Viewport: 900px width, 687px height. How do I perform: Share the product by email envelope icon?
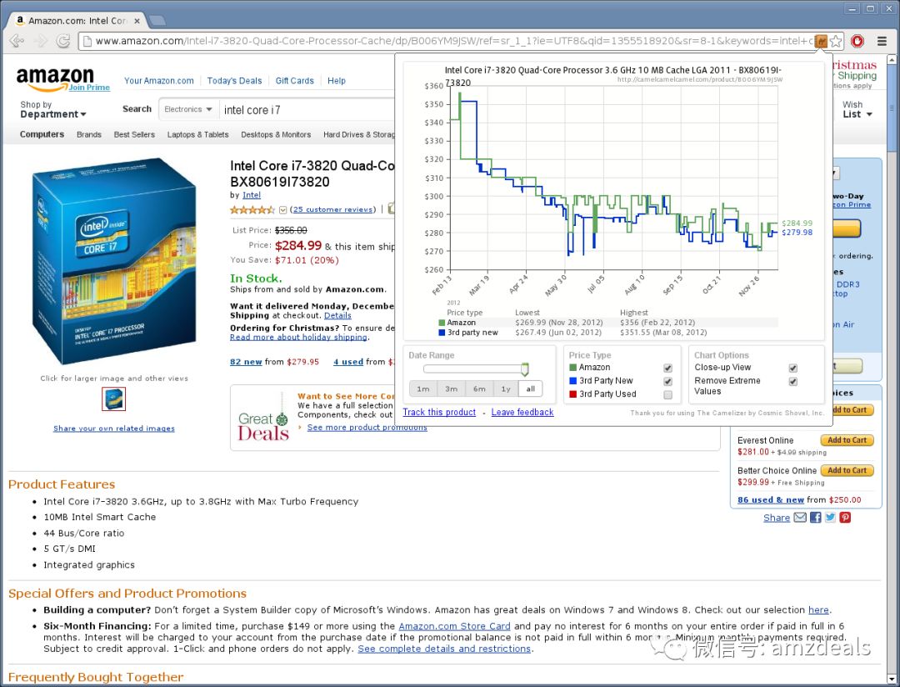point(800,518)
